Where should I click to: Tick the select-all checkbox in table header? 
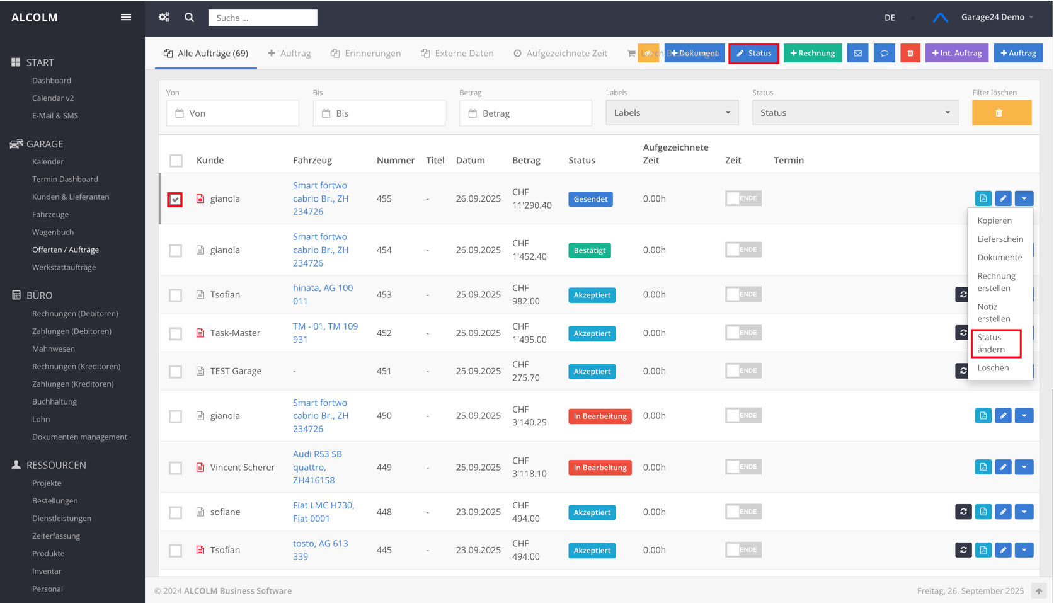176,161
